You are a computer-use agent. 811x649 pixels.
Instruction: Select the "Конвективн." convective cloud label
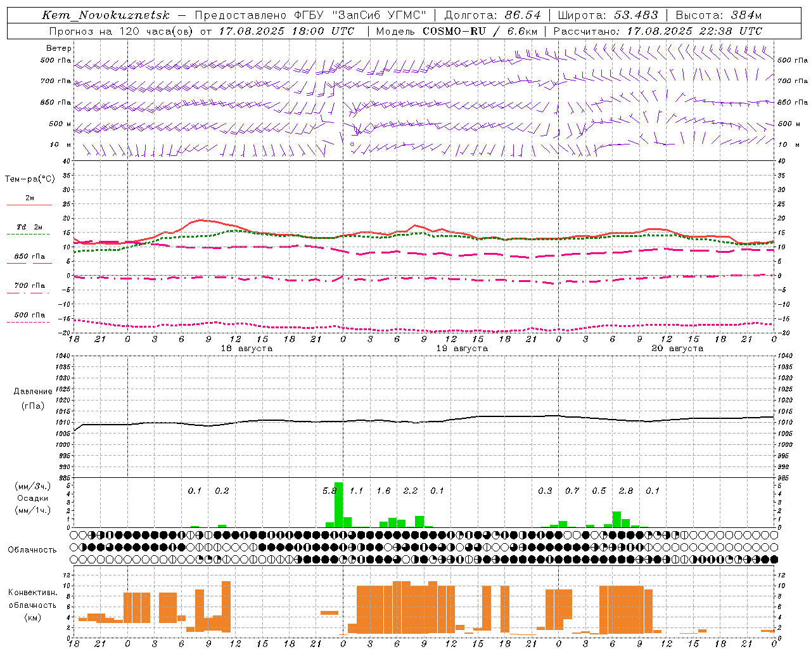tap(33, 593)
